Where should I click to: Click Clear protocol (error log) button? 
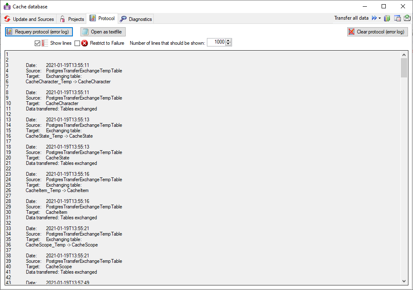[377, 32]
